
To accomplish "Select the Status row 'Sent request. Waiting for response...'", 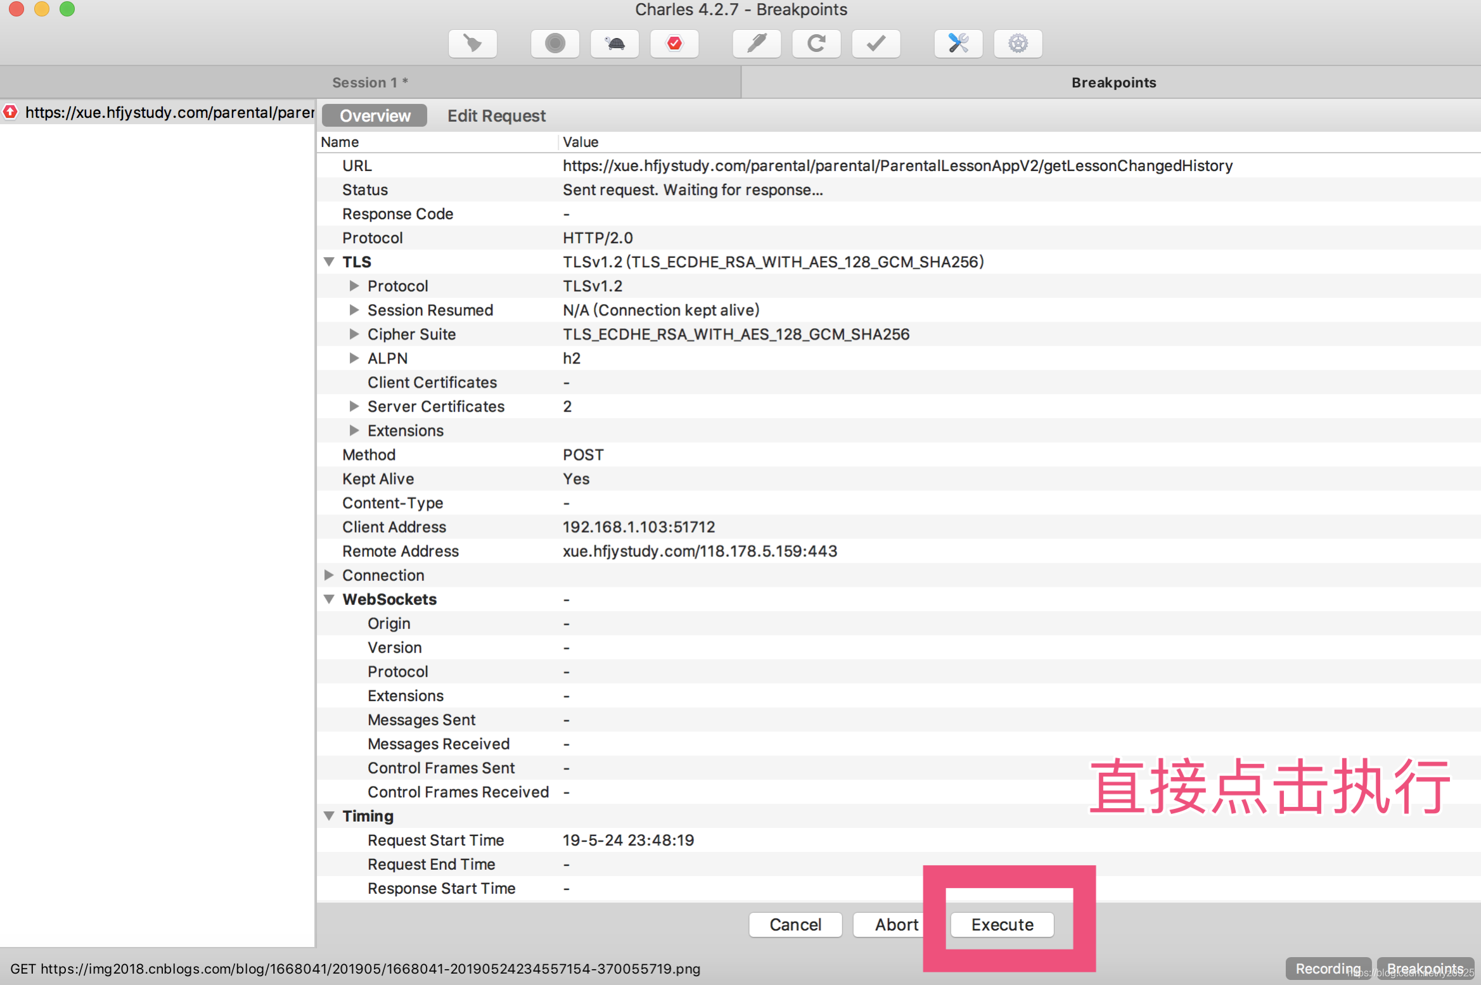I will click(899, 190).
